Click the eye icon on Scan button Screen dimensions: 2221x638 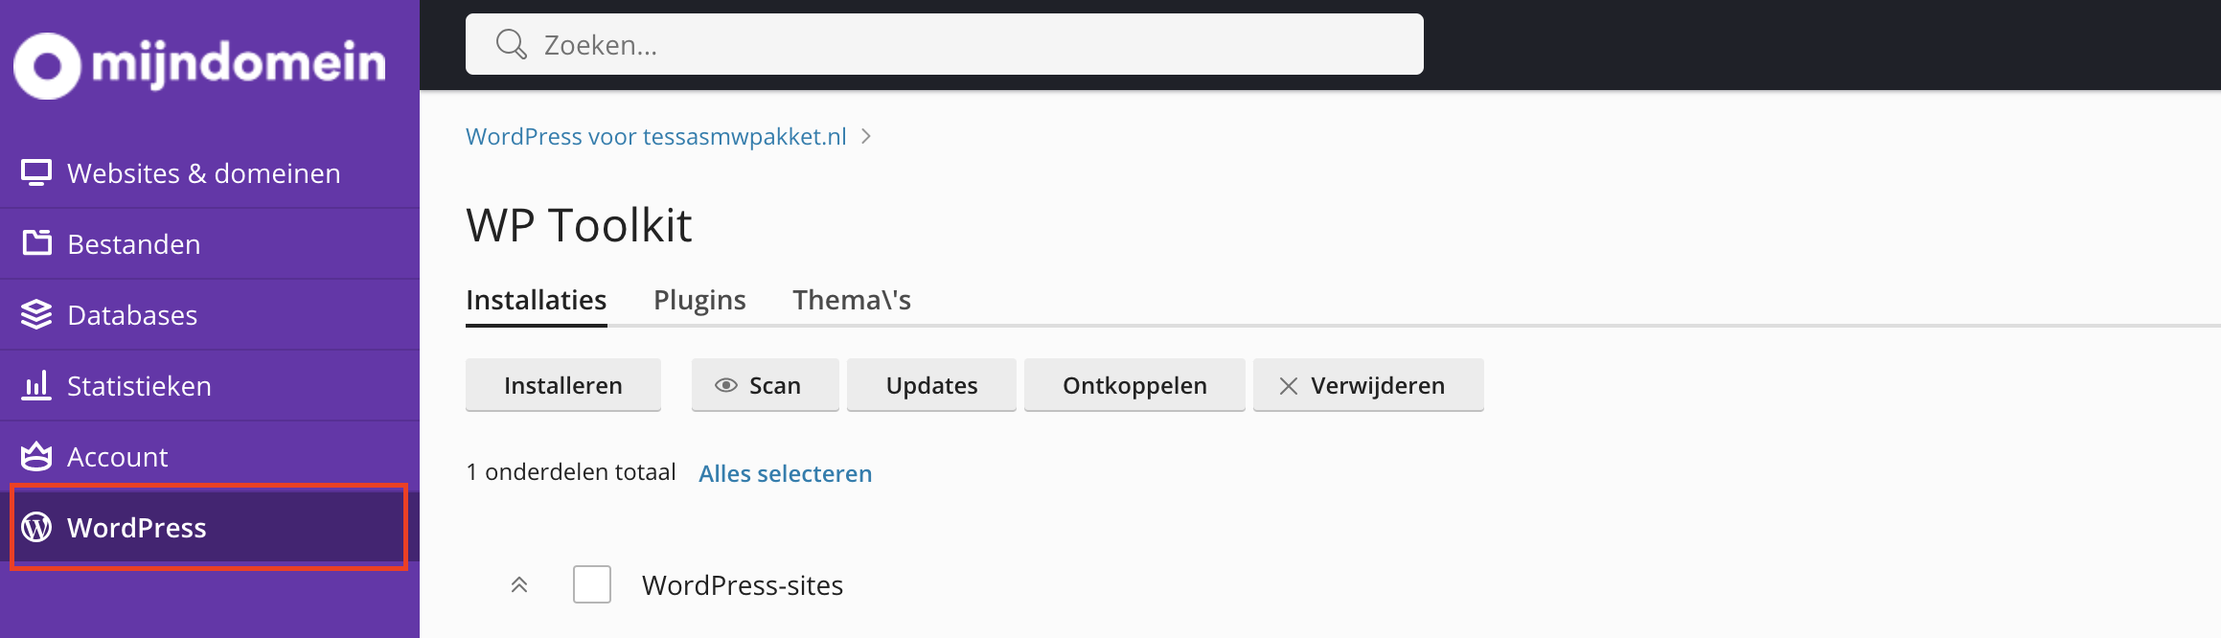[725, 385]
